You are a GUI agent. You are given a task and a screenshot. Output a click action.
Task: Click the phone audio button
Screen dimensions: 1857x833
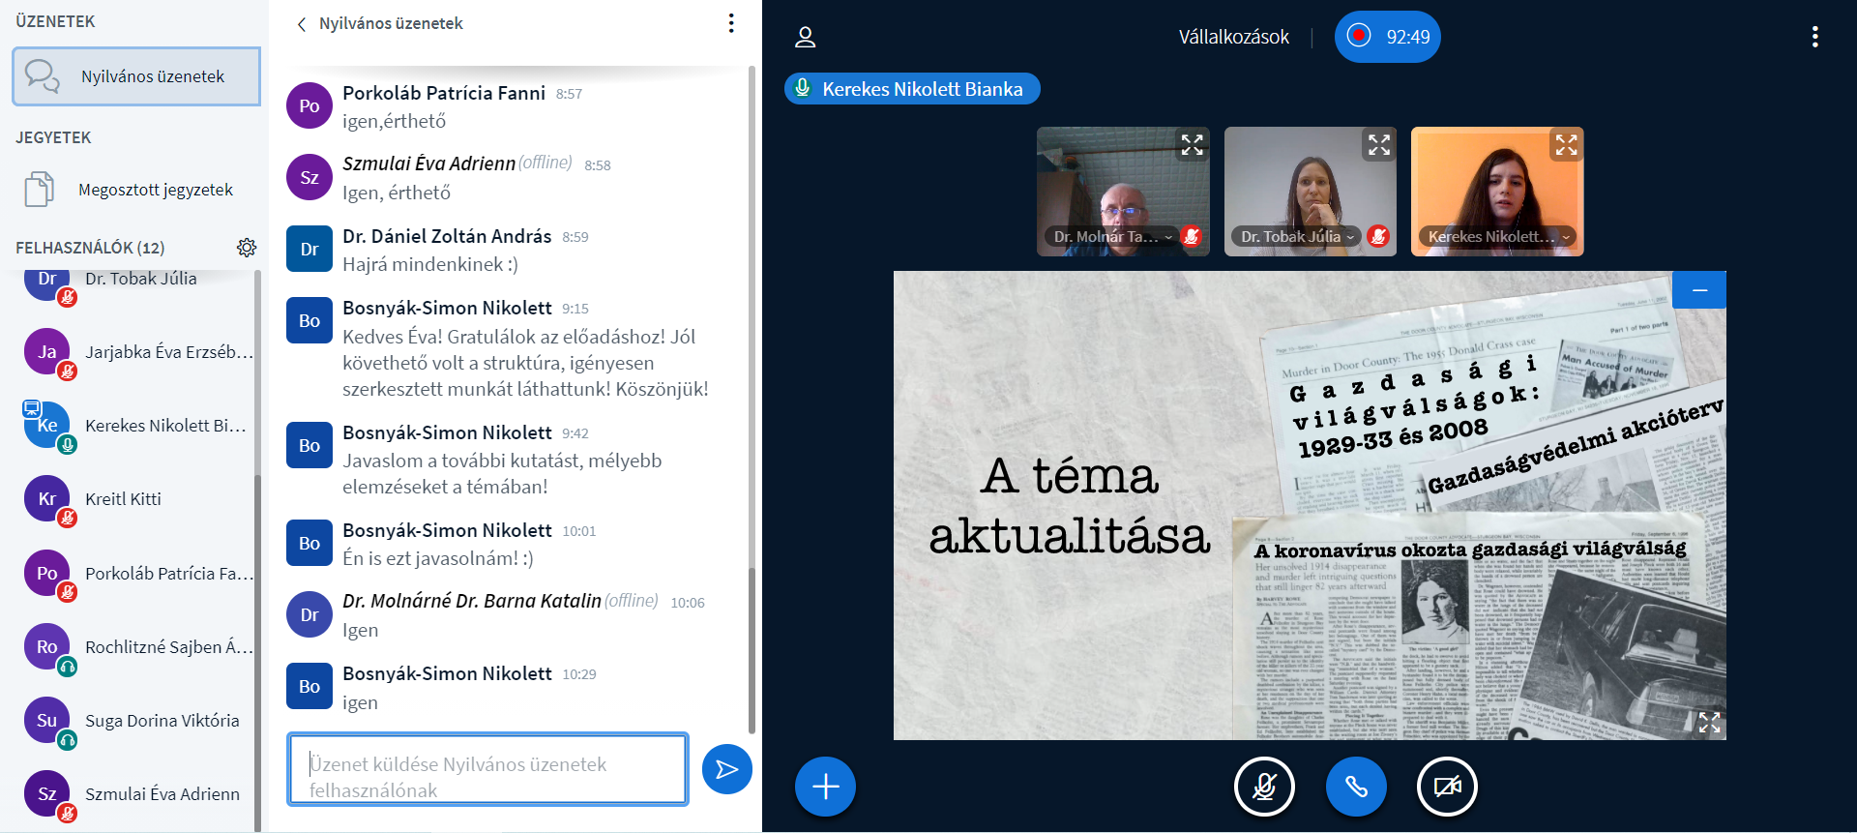(x=1356, y=787)
